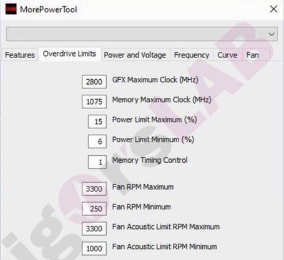Click the Power Limit Maximum field showing 15
The image size is (284, 260).
tap(97, 122)
